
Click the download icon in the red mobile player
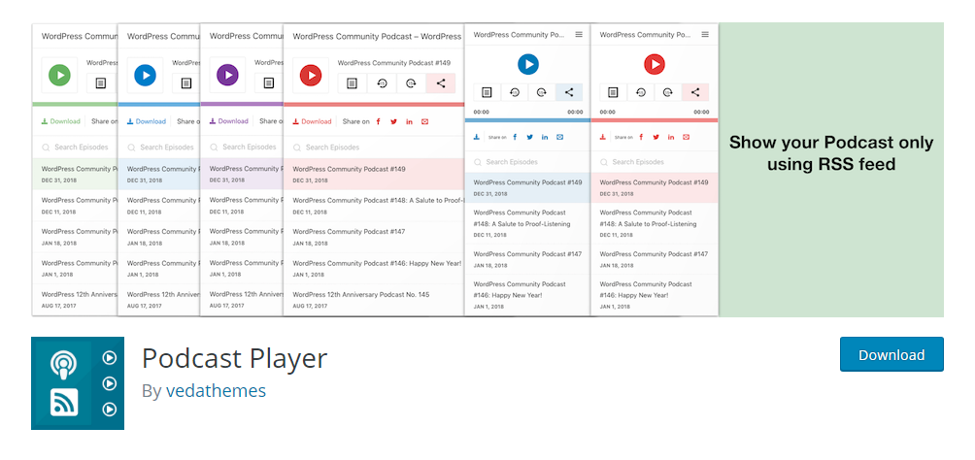(x=602, y=137)
